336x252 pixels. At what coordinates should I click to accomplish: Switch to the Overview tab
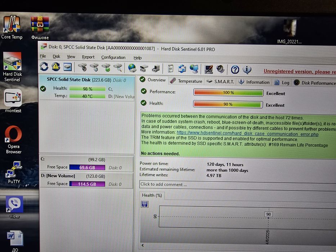pos(153,80)
